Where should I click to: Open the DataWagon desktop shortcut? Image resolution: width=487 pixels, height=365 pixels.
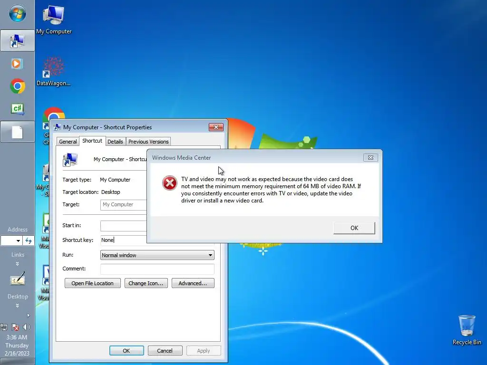point(53,71)
